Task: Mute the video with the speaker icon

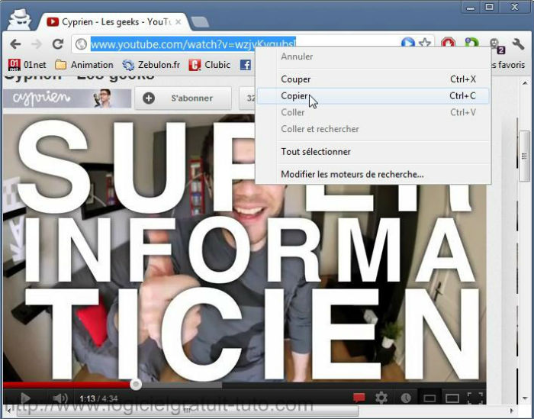Action: point(60,398)
